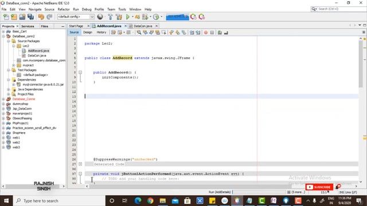367x206 pixels.
Task: Click Shift Line Right editor icon
Action: click(198, 33)
